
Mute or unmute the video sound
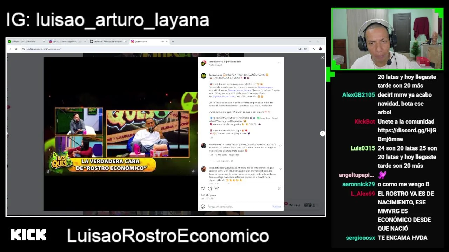tap(193, 171)
